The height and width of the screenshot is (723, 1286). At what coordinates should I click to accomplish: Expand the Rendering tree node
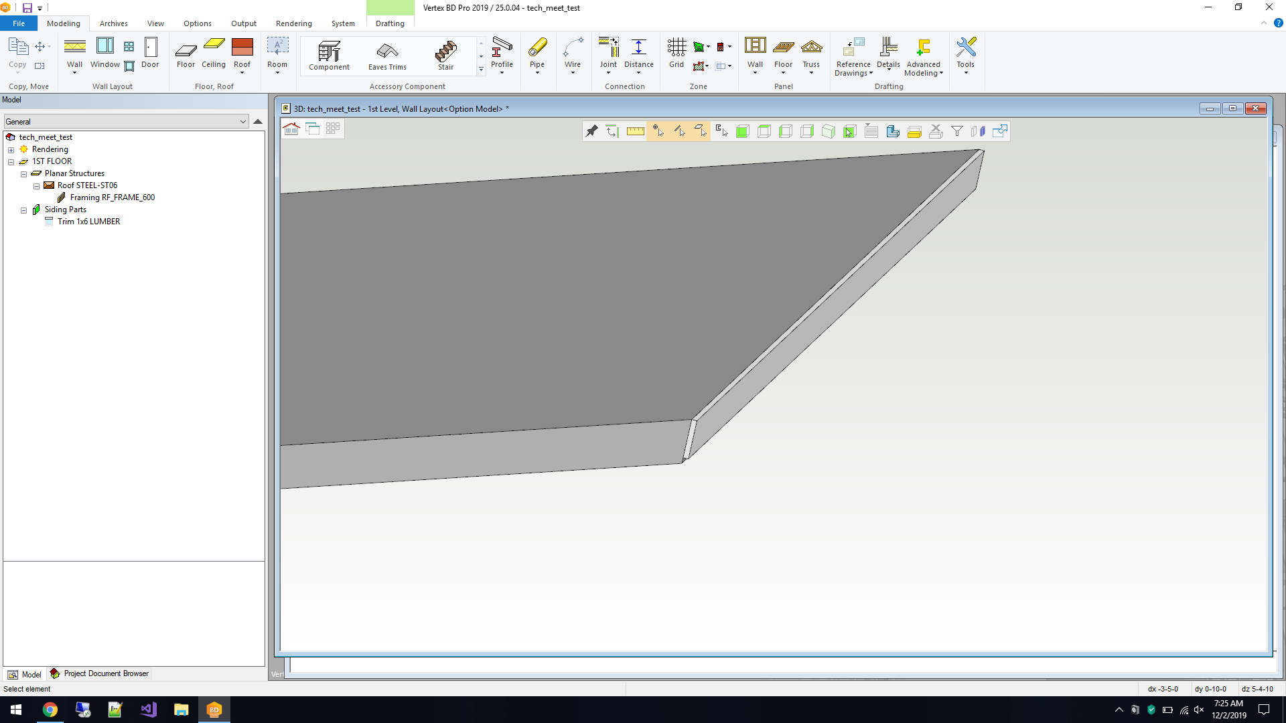coord(11,150)
